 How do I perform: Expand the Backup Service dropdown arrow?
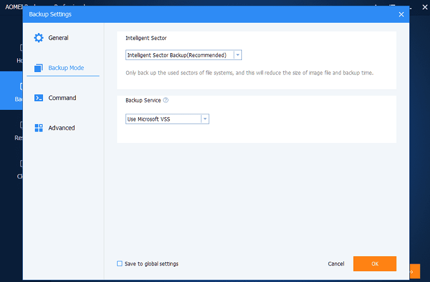coord(205,119)
